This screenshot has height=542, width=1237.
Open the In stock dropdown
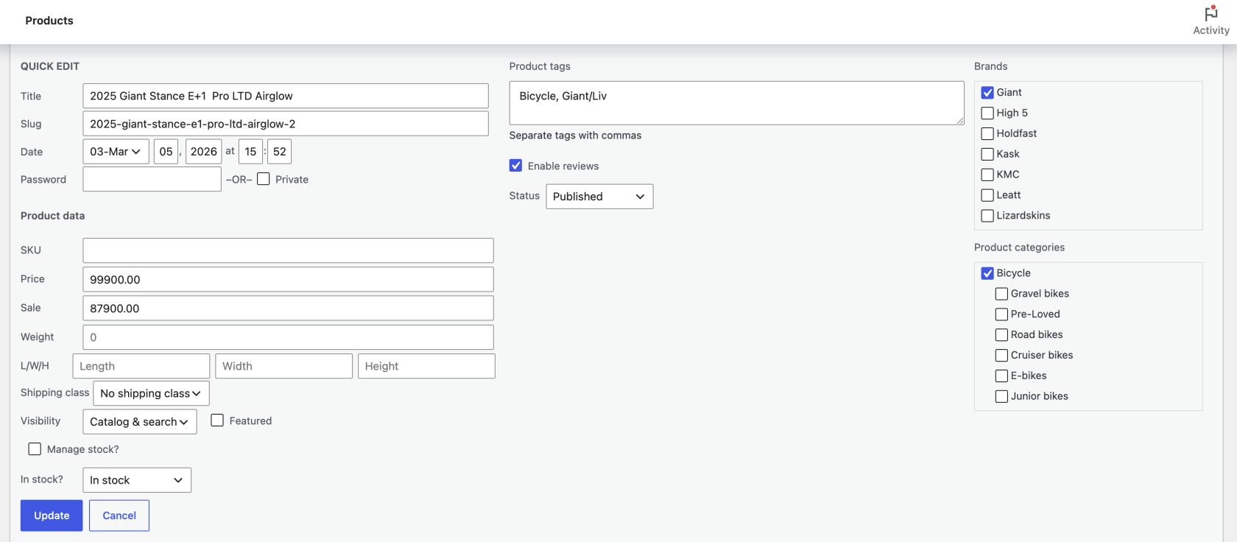[x=137, y=480]
